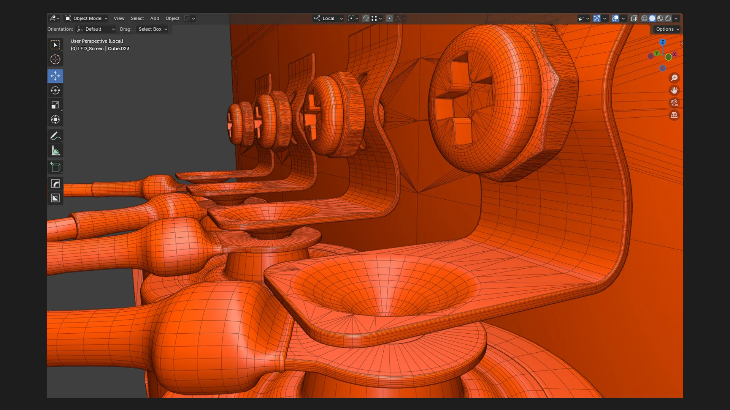Click the negative Z axis gizmo dot
The image size is (730, 410).
pyautogui.click(x=663, y=68)
